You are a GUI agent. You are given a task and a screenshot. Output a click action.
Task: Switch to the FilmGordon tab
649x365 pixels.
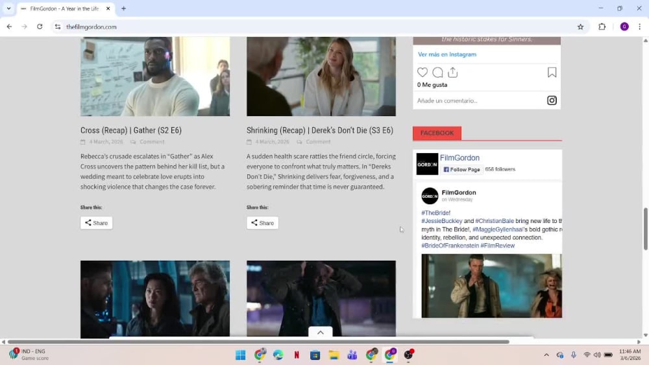point(64,8)
